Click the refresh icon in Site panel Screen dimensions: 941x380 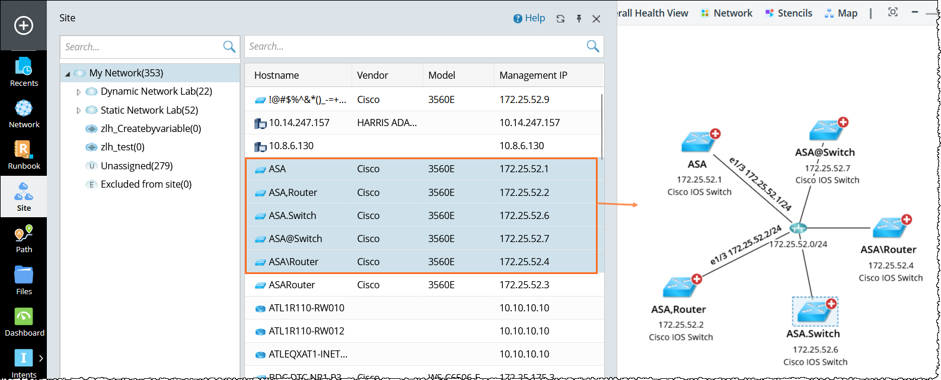[x=560, y=19]
